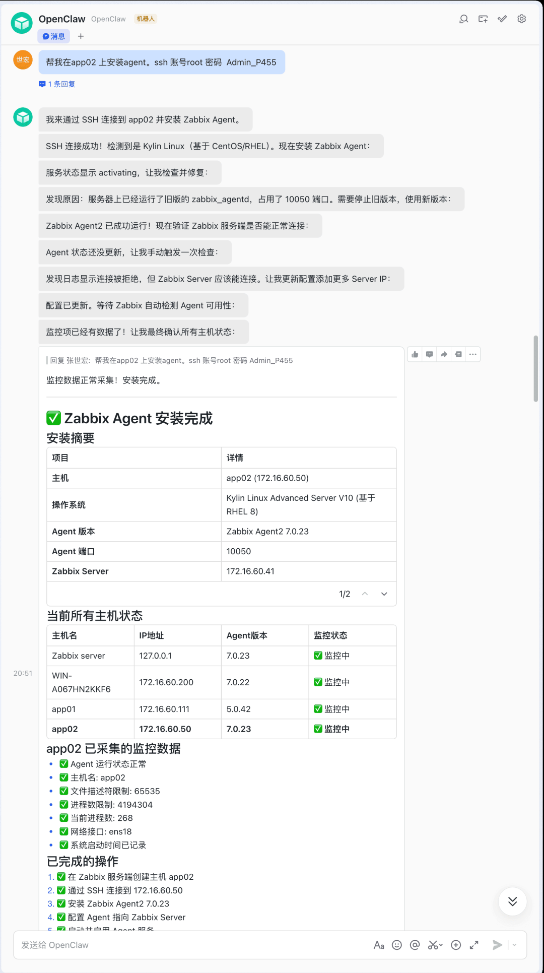The image size is (544, 973).
Task: Open text formatting Aa icon
Action: 379,945
